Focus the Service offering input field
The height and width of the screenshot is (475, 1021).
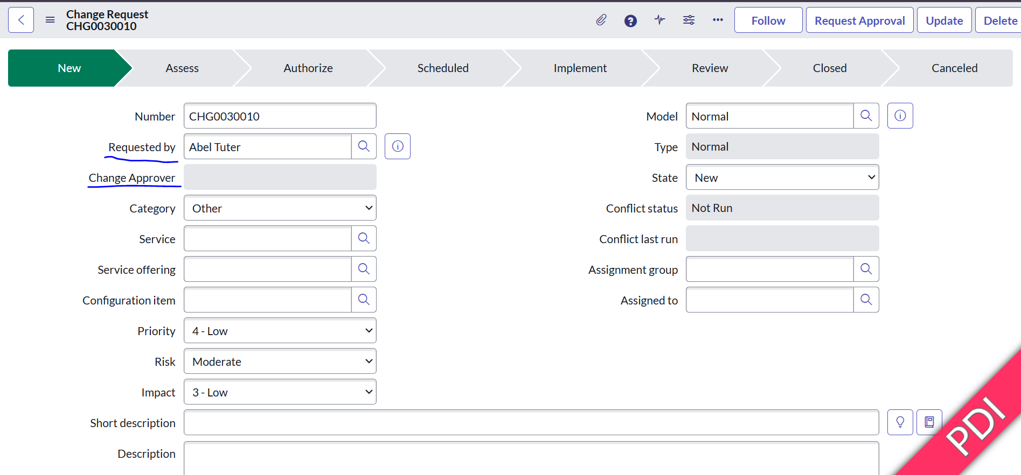point(268,269)
